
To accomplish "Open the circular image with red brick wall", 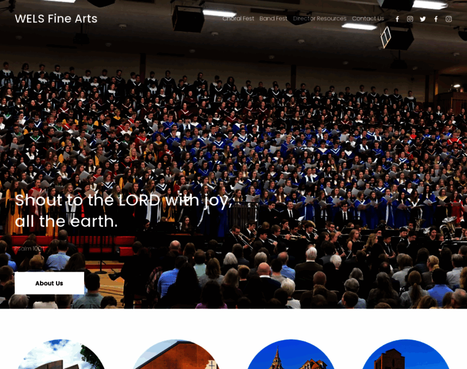I will 176,354.
